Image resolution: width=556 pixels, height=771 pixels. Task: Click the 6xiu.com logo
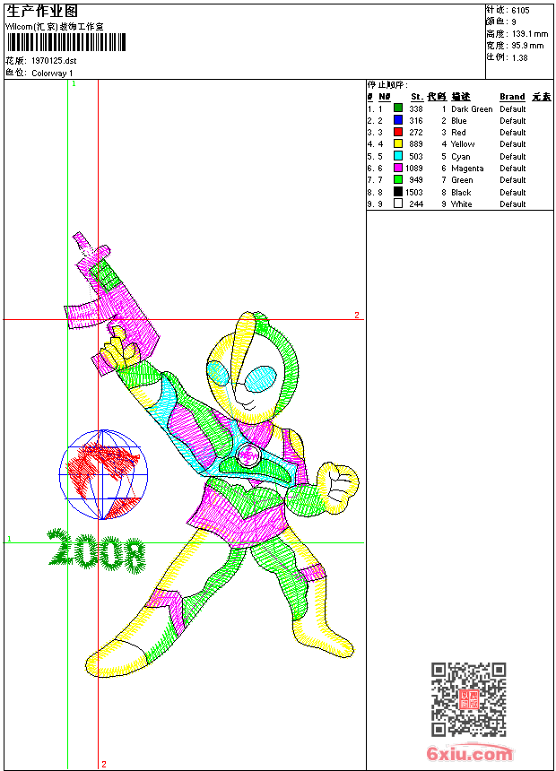tap(469, 753)
